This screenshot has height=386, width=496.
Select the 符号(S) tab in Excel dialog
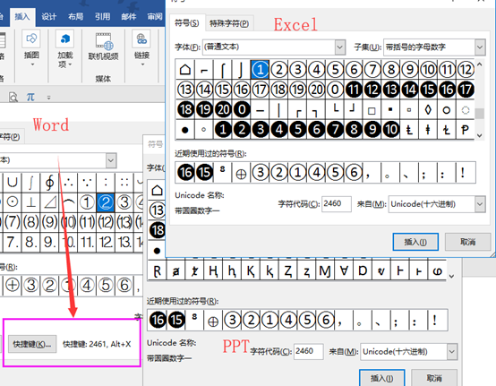[187, 22]
